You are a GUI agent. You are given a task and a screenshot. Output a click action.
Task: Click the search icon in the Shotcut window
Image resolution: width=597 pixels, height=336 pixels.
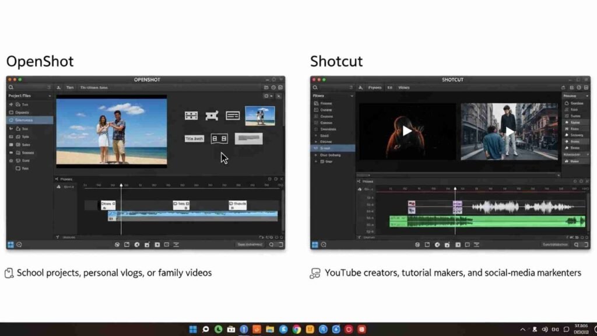(315, 87)
